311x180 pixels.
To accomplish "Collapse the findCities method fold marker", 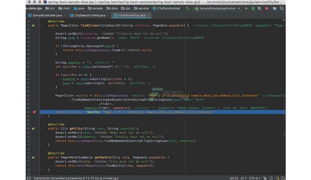I will point(40,26).
